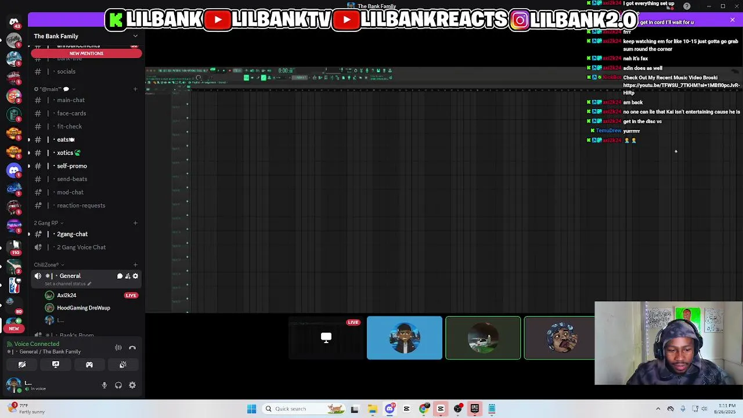Open The Bank Family server dropdown
743x418 pixels.
tap(135, 36)
